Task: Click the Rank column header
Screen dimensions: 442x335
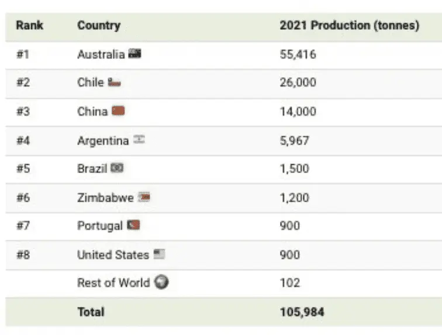Action: [x=29, y=26]
